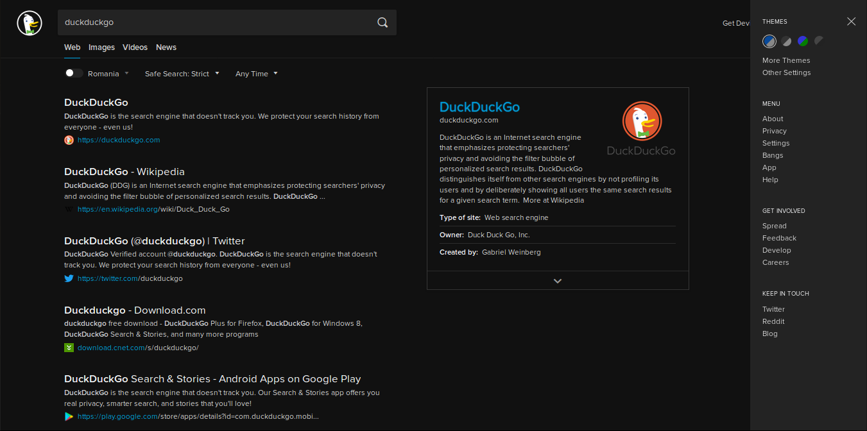This screenshot has height=431, width=867.
Task: Click the en.wikipedia.org/wiki/Duck_Duck_Go URL
Action: click(153, 209)
